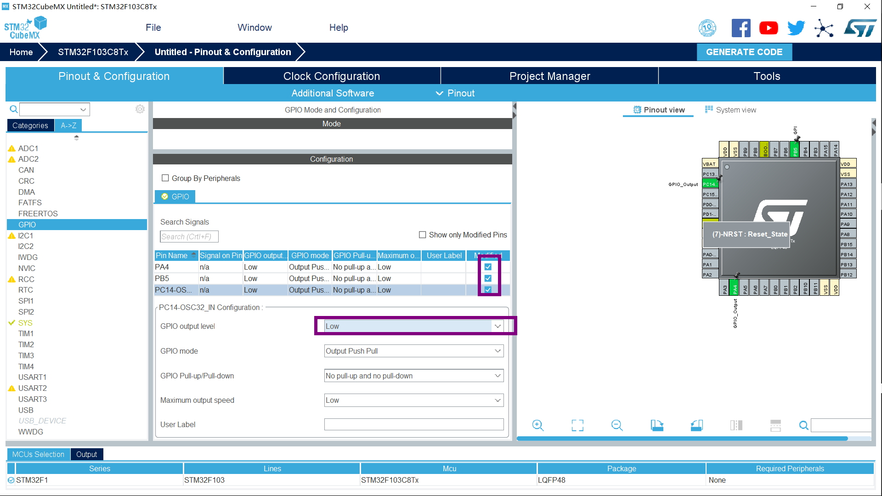Open the ST YouTube channel icon
Screen dimensions: 882x496
(769, 28)
